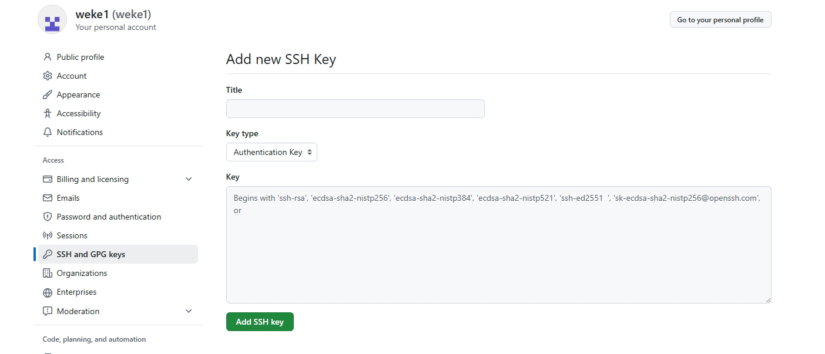825x354 pixels.
Task: Click Go to your personal profile
Action: point(720,19)
